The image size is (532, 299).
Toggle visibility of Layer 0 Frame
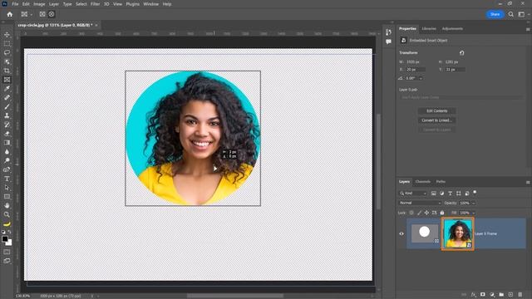(x=401, y=233)
